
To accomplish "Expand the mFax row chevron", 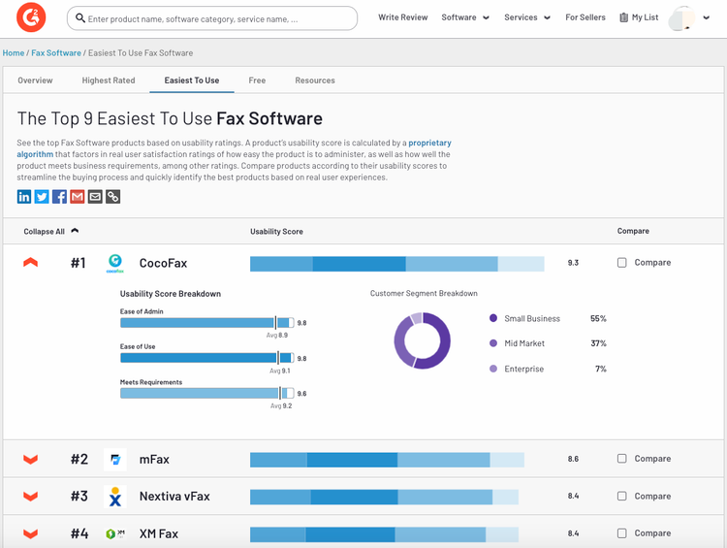I will point(31,460).
